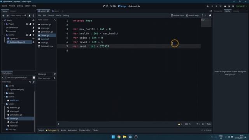Open the script attached to the Generation node
This screenshot has width=249, height=140.
tap(33, 28)
